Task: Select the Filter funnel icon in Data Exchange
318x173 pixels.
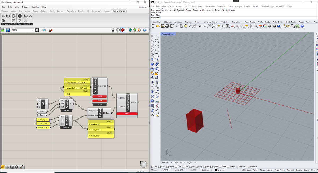Action: click(20, 21)
